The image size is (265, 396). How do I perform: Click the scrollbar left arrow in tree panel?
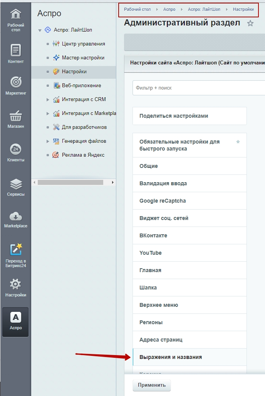tap(34, 182)
